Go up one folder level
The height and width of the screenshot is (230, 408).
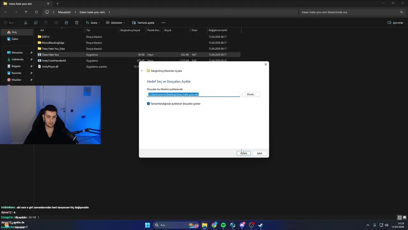(x=26, y=12)
